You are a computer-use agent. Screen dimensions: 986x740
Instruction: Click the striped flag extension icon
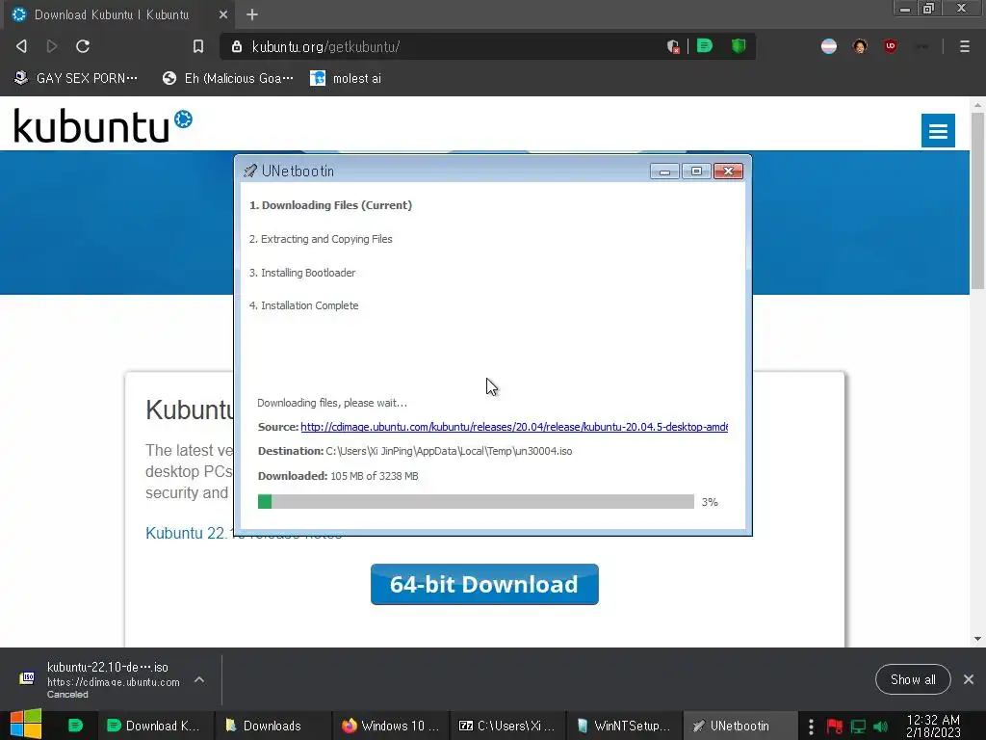(829, 46)
